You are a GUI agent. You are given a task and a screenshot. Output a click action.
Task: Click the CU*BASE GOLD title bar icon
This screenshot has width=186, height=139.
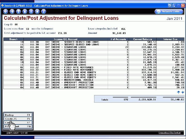tap(2, 6)
